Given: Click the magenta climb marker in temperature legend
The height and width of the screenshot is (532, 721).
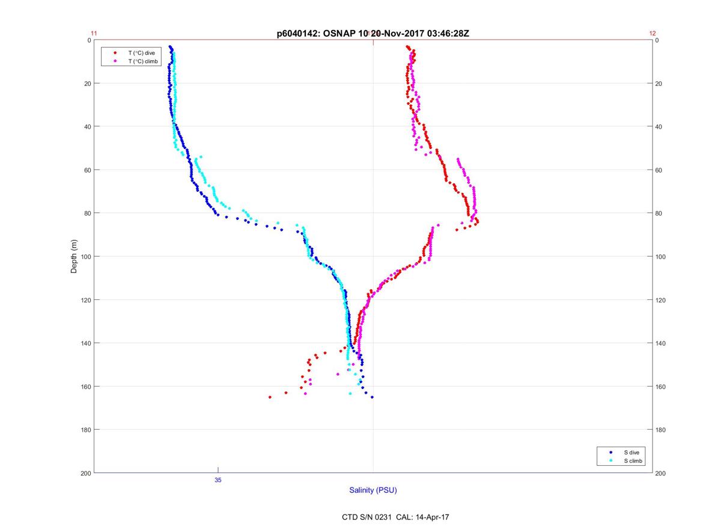Looking at the screenshot, I should [x=115, y=61].
